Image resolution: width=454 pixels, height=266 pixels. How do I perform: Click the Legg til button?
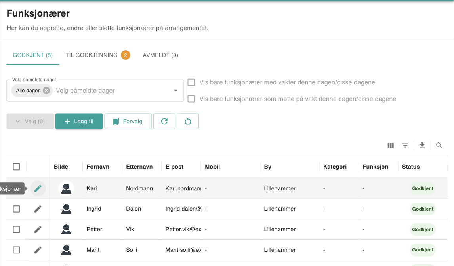point(79,121)
